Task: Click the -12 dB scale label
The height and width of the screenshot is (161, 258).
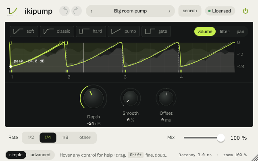Action: click(240, 54)
